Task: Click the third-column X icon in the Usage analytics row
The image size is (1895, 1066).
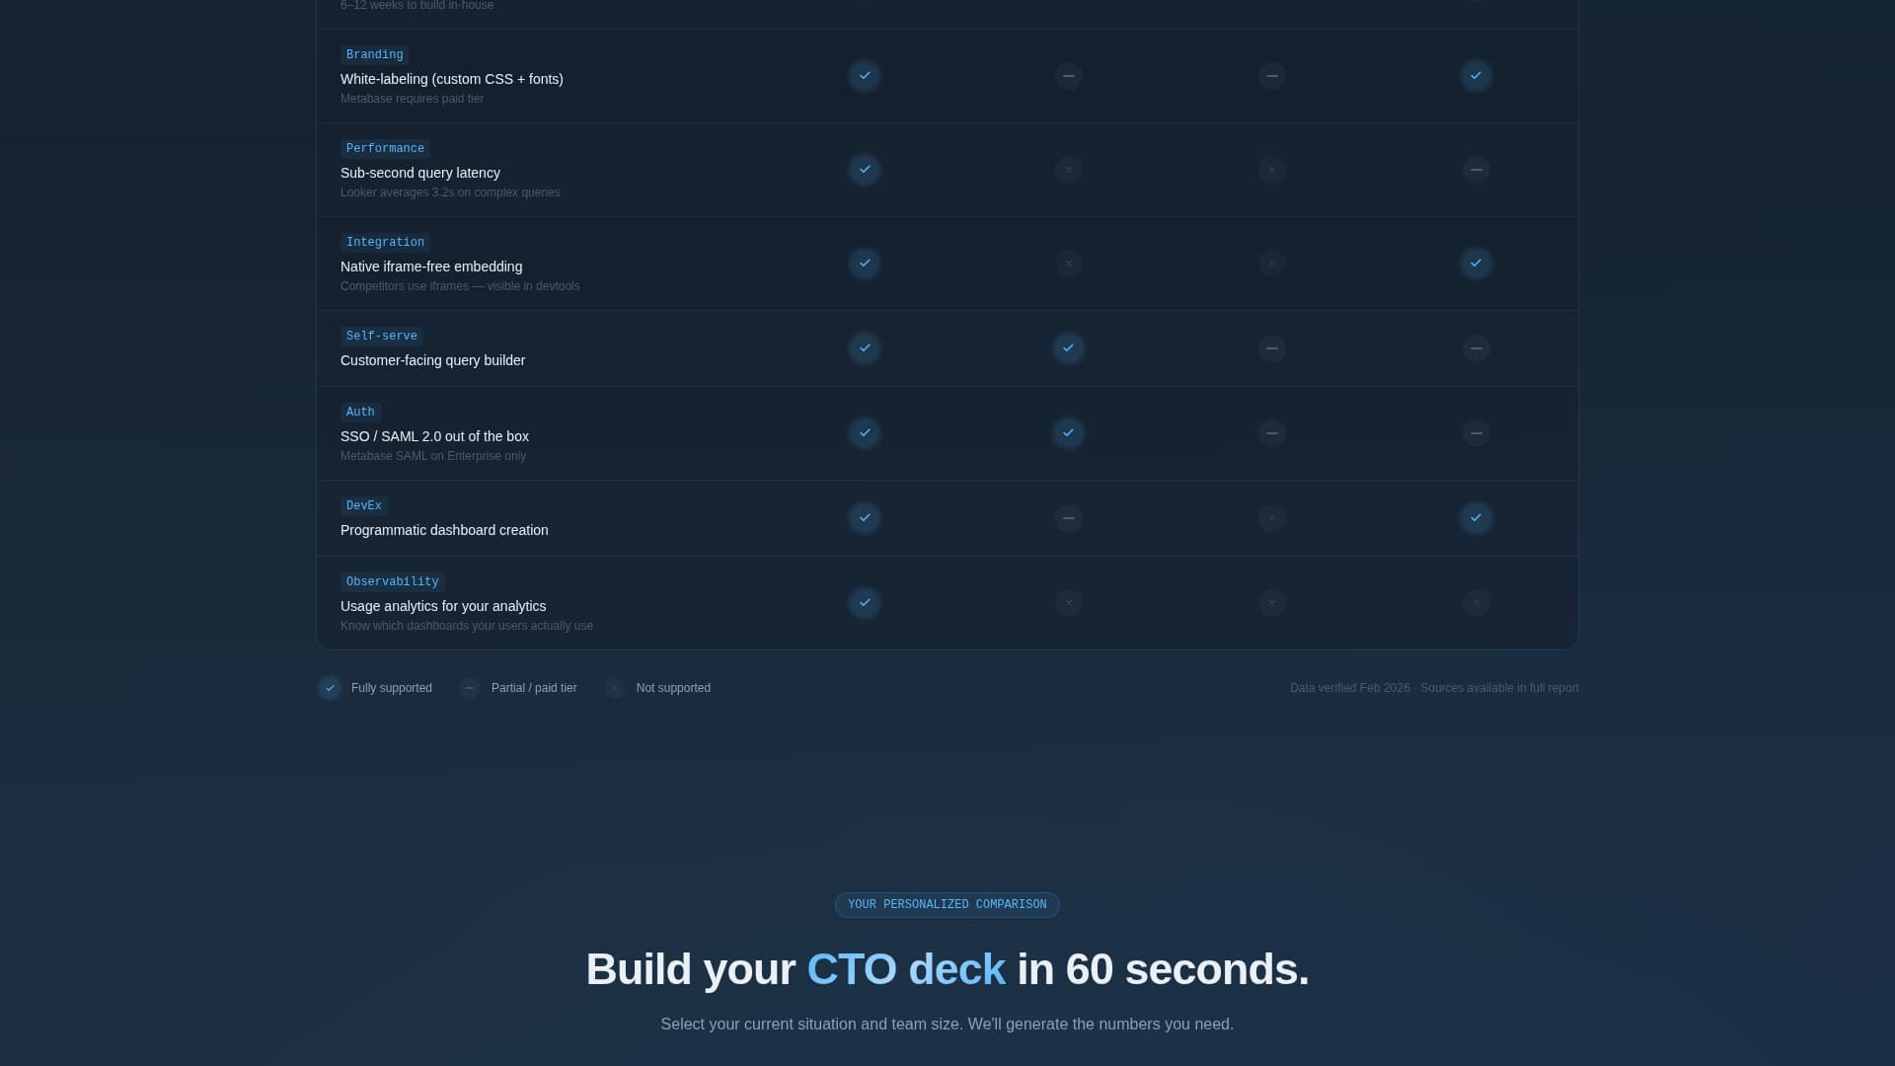Action: pyautogui.click(x=1271, y=603)
